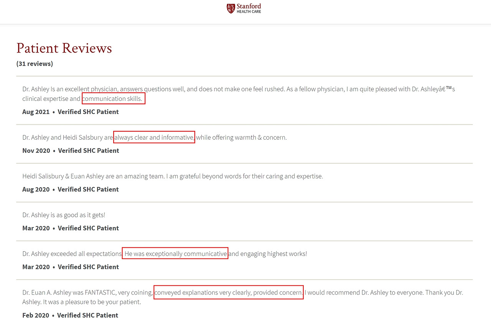The height and width of the screenshot is (318, 491).
Task: Click "Dr. Ashley exceeded all expectations" text
Action: coord(72,254)
